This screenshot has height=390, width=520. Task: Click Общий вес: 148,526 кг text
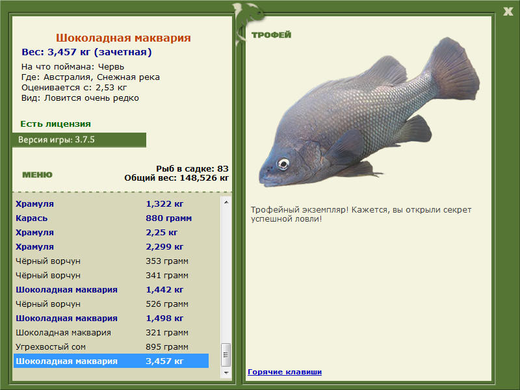point(176,178)
